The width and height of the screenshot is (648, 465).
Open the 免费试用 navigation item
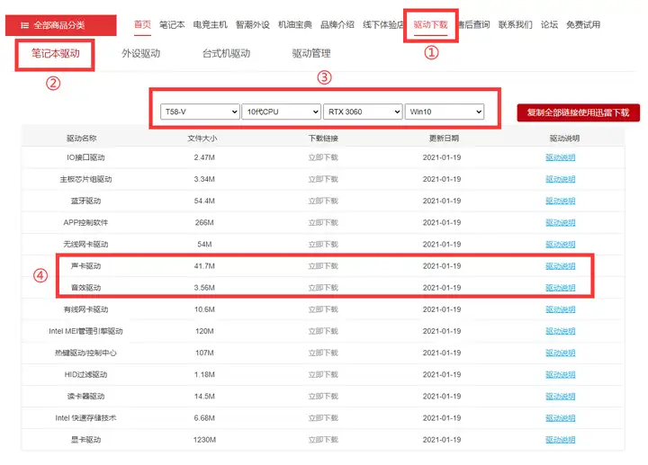583,25
